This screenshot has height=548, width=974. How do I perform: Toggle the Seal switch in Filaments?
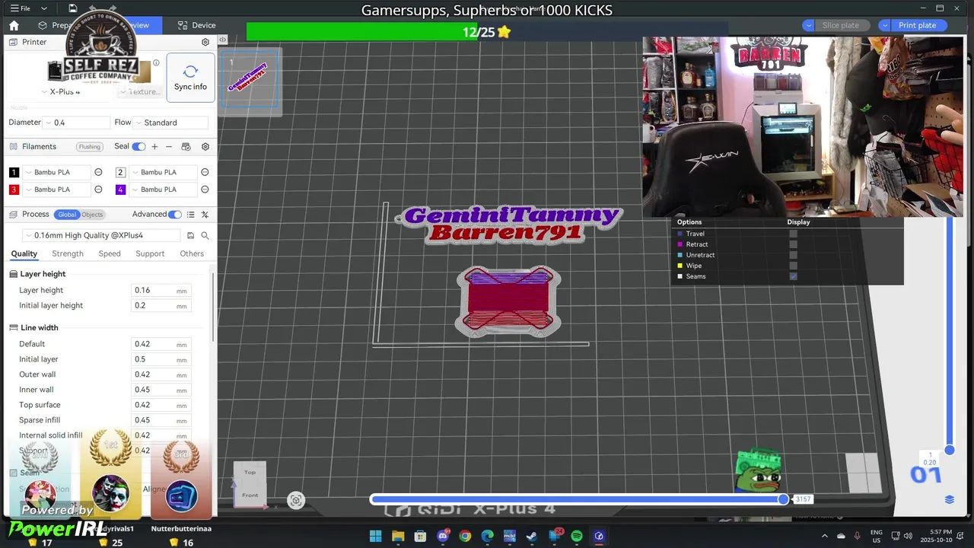138,146
